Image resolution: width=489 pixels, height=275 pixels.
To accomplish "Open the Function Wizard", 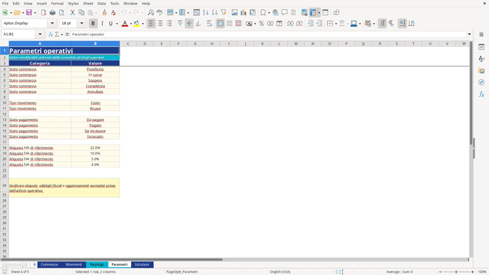I will [x=51, y=34].
